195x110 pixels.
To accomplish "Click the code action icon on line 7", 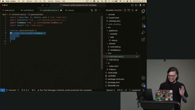I will click(11, 33).
